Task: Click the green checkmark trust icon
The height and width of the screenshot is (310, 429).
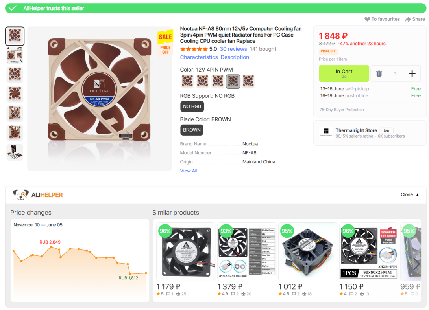Action: click(x=13, y=8)
